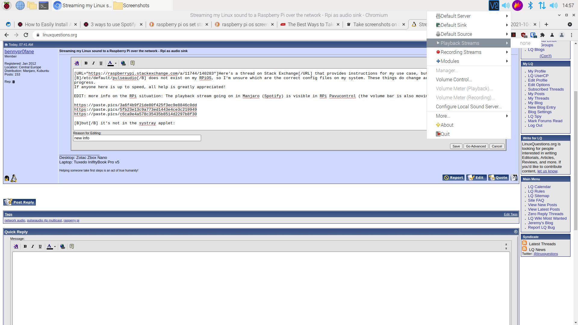Pick the Quick Reply font color swatch
The image size is (578, 325).
coord(50,246)
